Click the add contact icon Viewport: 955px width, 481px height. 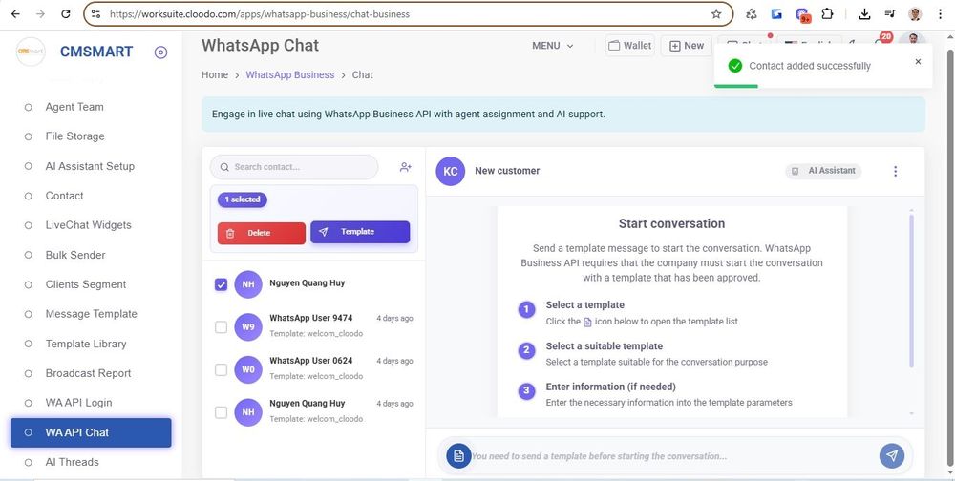(x=406, y=167)
